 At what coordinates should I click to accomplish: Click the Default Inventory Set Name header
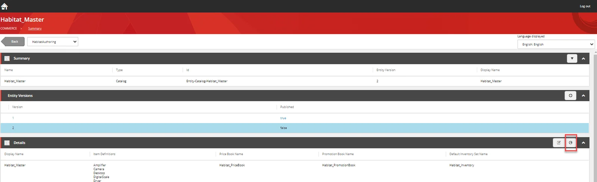[x=468, y=154]
